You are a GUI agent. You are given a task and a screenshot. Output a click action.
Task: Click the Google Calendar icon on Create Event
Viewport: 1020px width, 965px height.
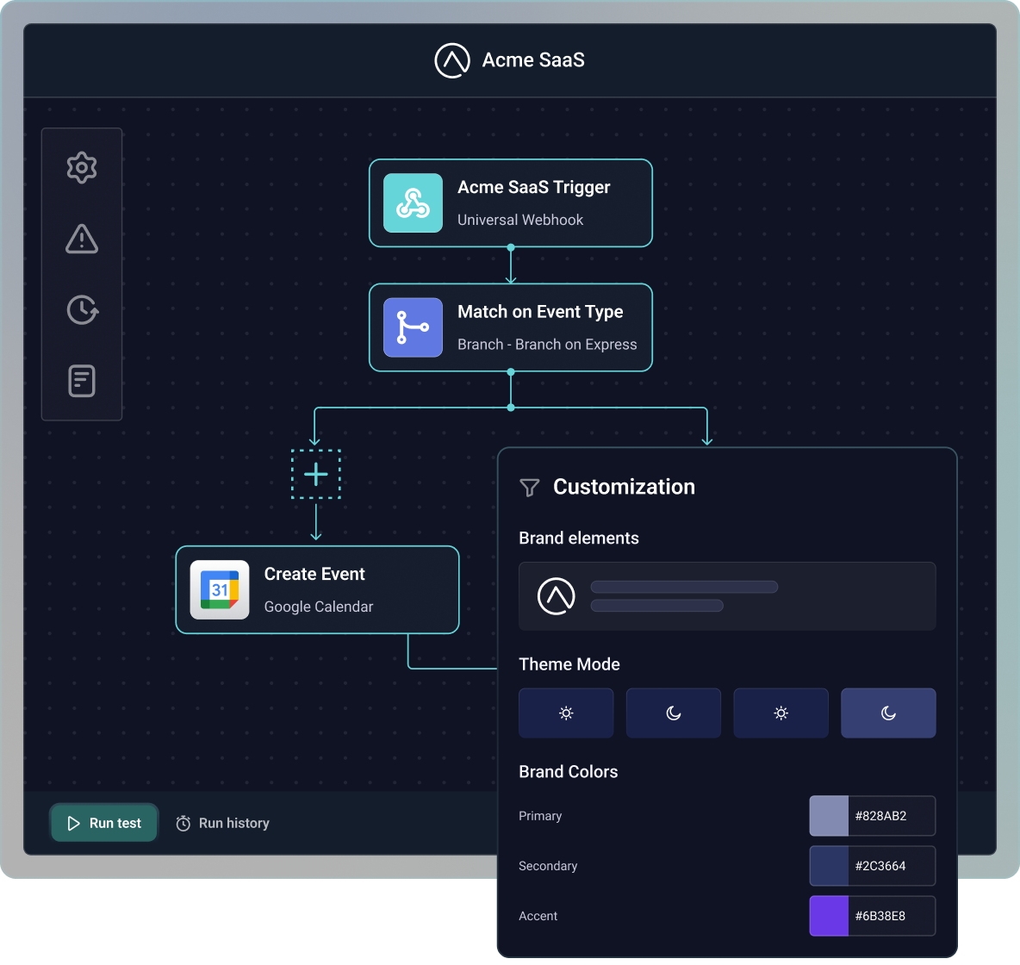pyautogui.click(x=219, y=589)
